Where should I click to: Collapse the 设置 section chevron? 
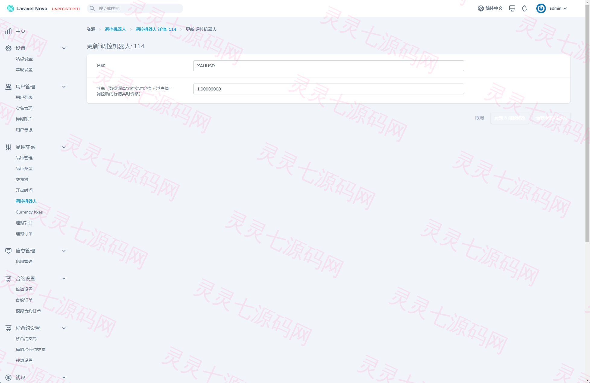click(64, 48)
